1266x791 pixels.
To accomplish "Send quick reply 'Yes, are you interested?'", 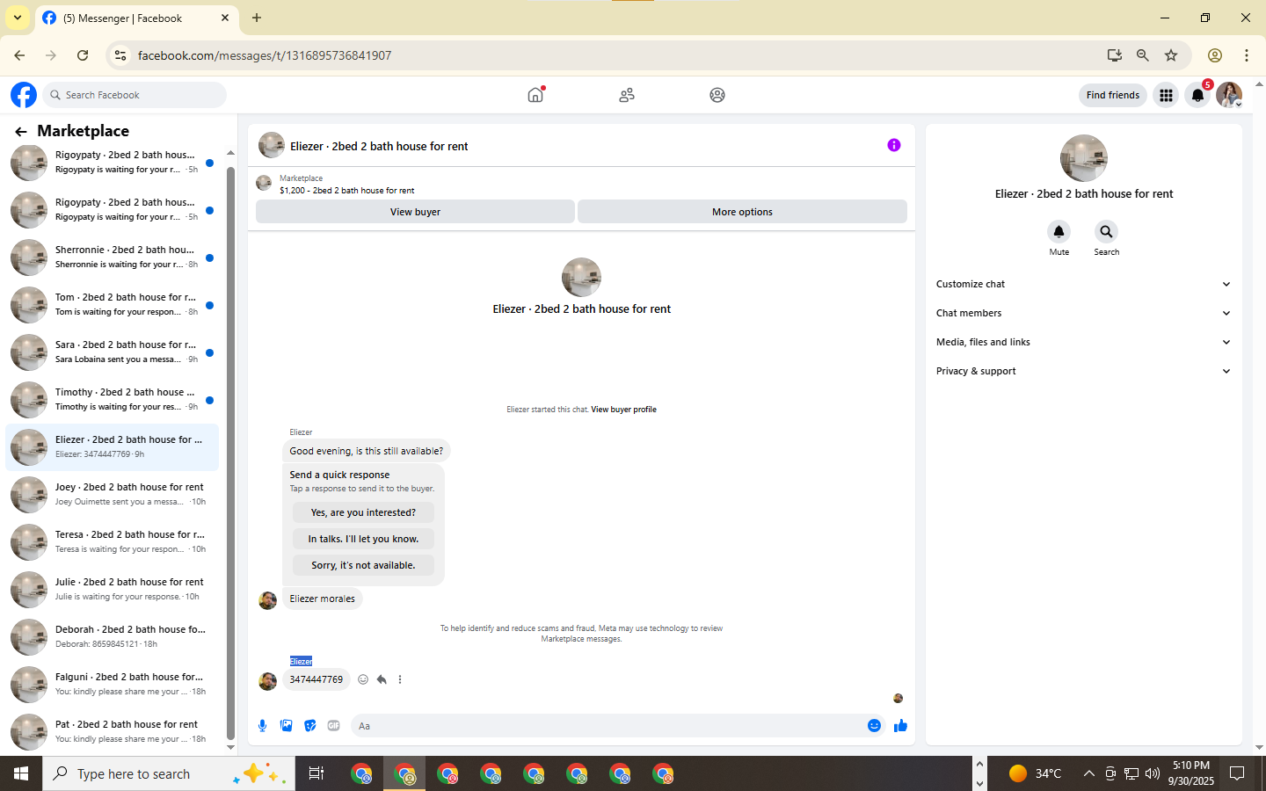I will (x=363, y=512).
